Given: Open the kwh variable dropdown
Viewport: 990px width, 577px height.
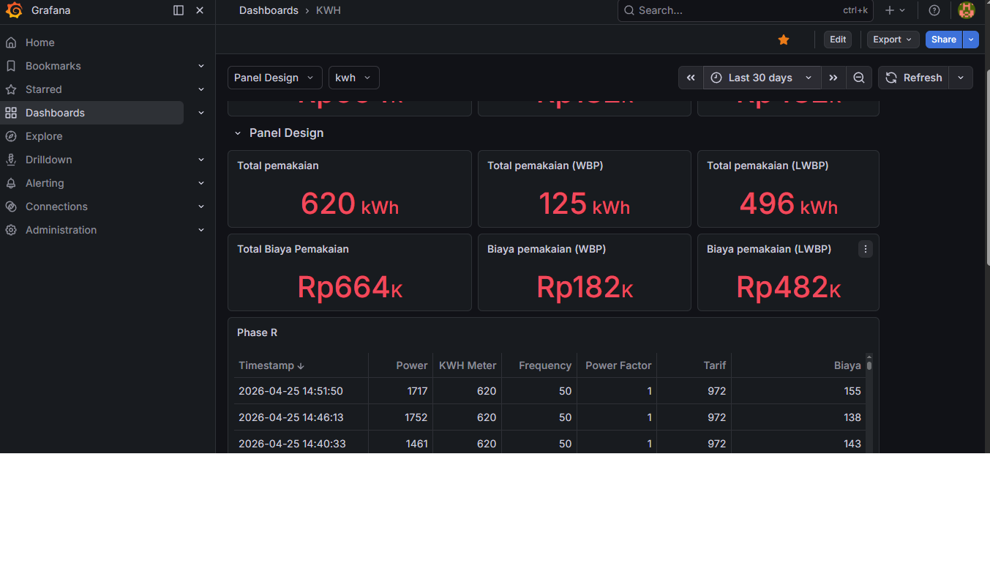Looking at the screenshot, I should coord(353,78).
